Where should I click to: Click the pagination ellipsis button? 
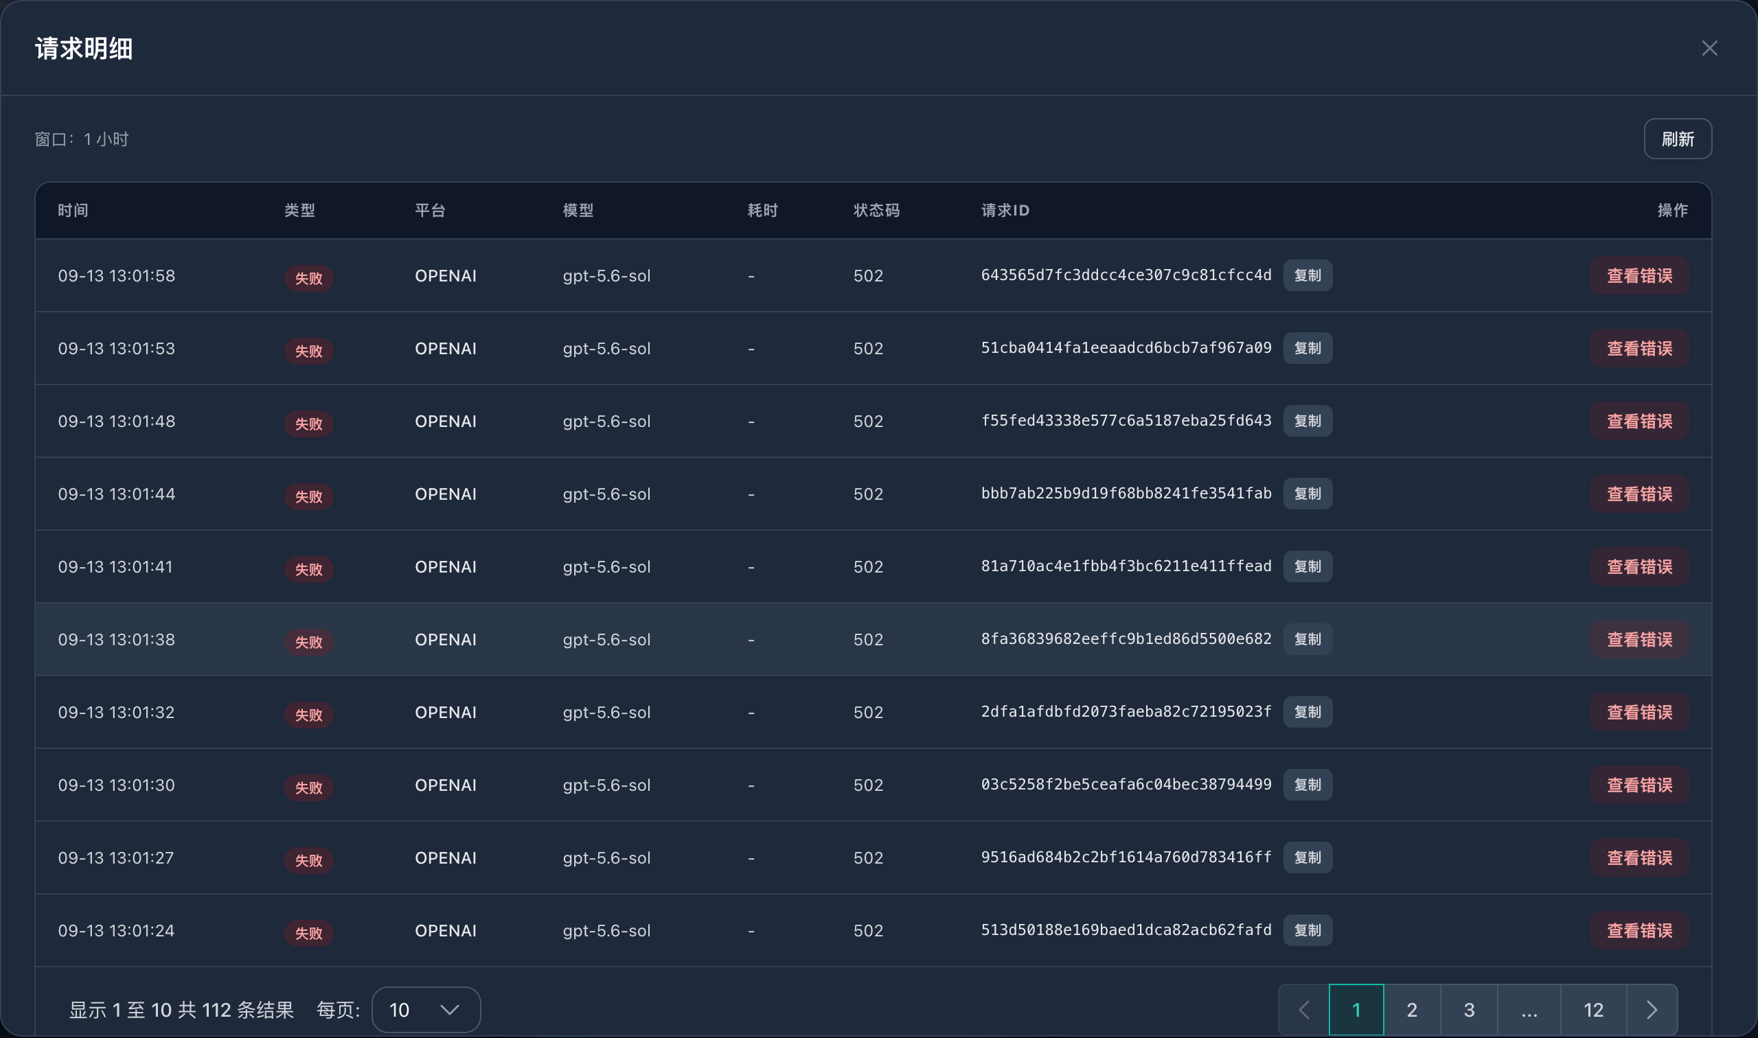pos(1529,1010)
